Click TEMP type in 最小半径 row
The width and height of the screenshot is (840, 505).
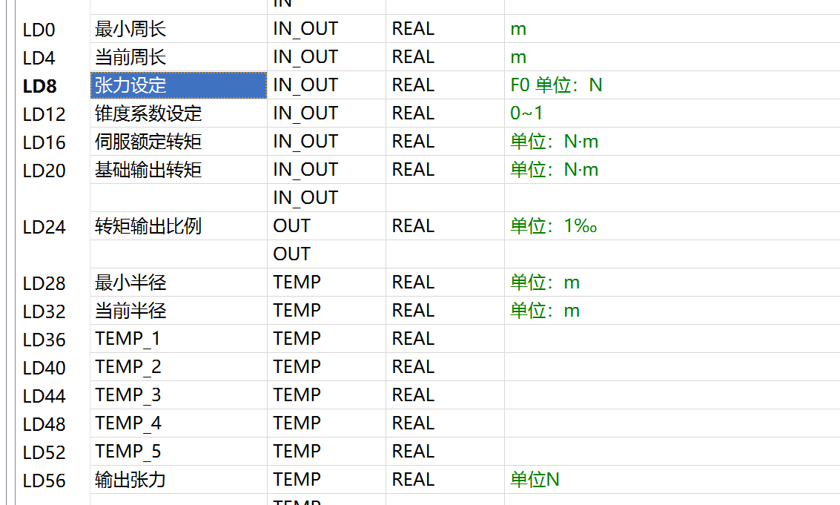(x=297, y=282)
